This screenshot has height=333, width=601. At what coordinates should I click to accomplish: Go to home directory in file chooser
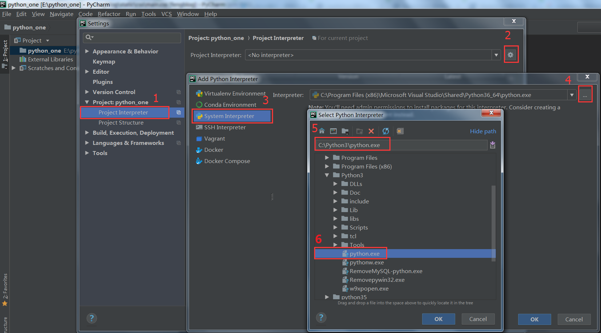click(x=322, y=131)
